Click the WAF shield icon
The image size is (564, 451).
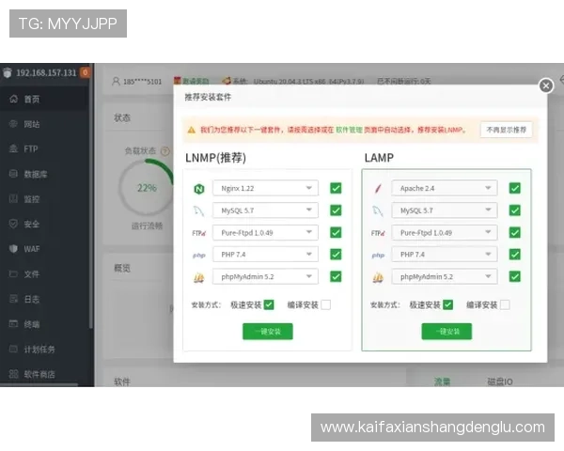pos(13,248)
